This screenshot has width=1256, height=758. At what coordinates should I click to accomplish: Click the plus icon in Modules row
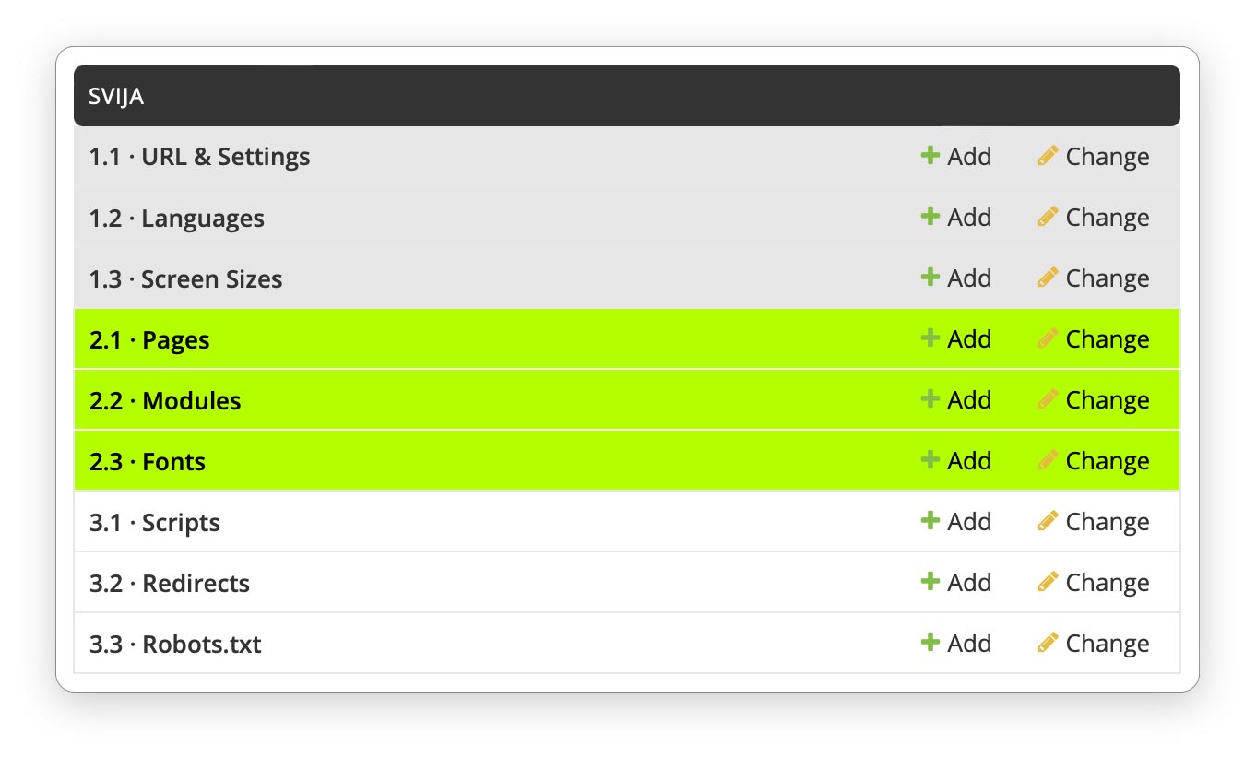[x=930, y=399]
